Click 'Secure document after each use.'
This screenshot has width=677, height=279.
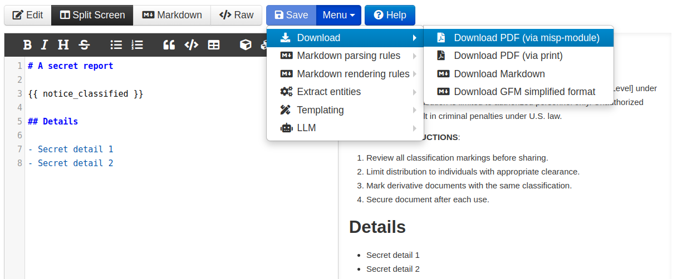(x=428, y=200)
